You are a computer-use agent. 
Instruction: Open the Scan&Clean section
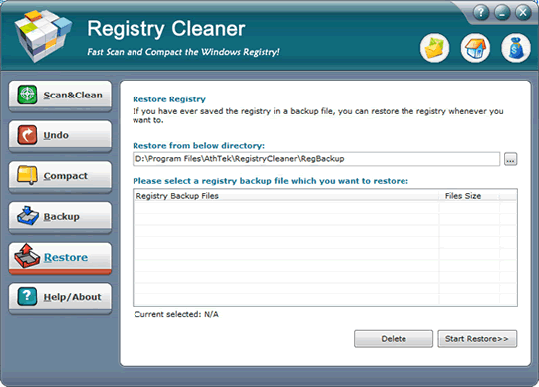60,96
